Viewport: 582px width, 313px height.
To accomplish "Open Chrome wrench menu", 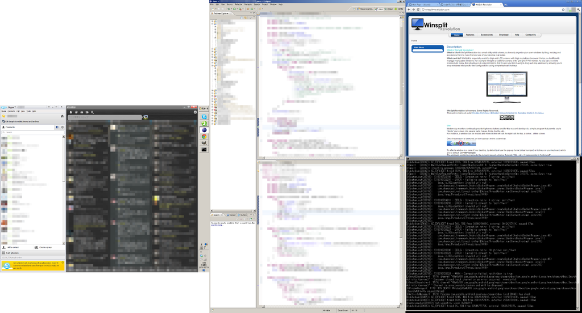I will point(579,10).
